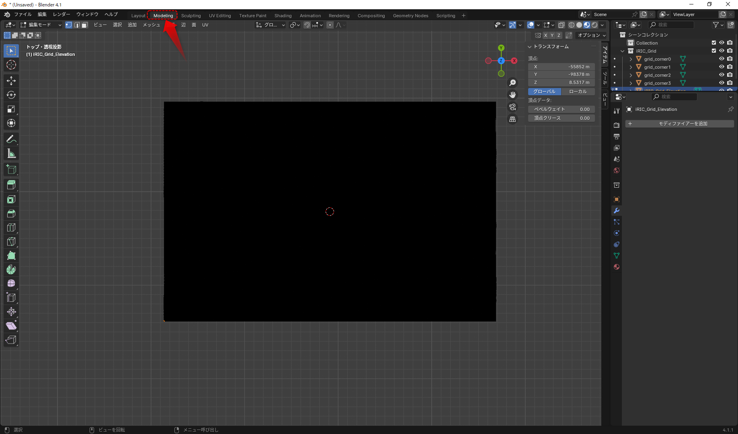Screen dimensions: 738x434
Task: Select the Extrude Region tool
Action: [x=11, y=185]
